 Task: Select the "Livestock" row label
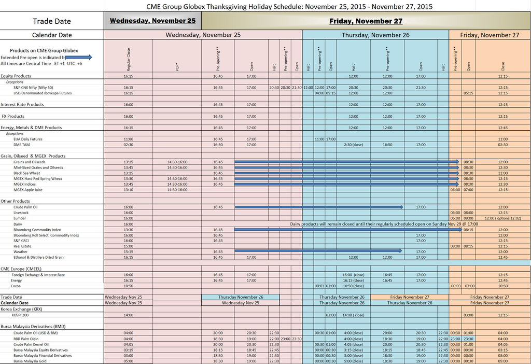(21, 213)
